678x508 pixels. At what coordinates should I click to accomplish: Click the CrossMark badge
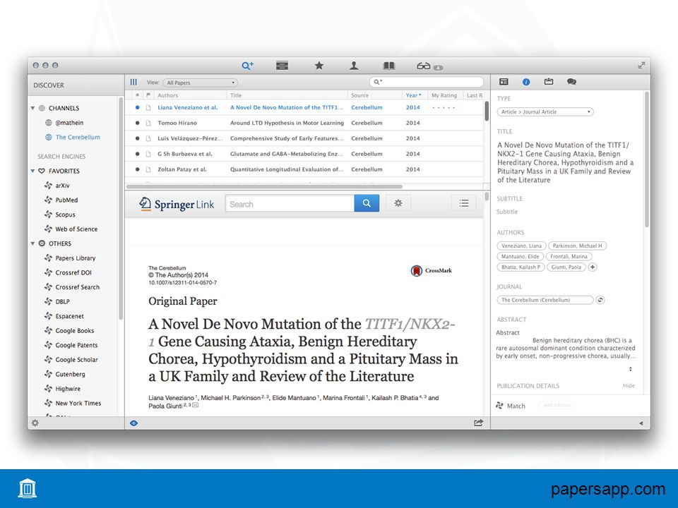pos(432,271)
